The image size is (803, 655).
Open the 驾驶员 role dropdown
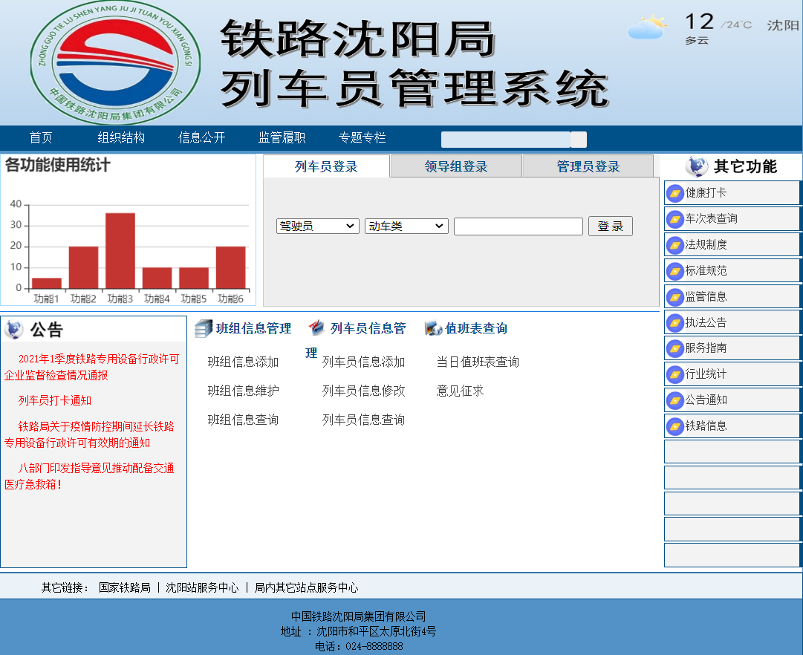(x=317, y=226)
